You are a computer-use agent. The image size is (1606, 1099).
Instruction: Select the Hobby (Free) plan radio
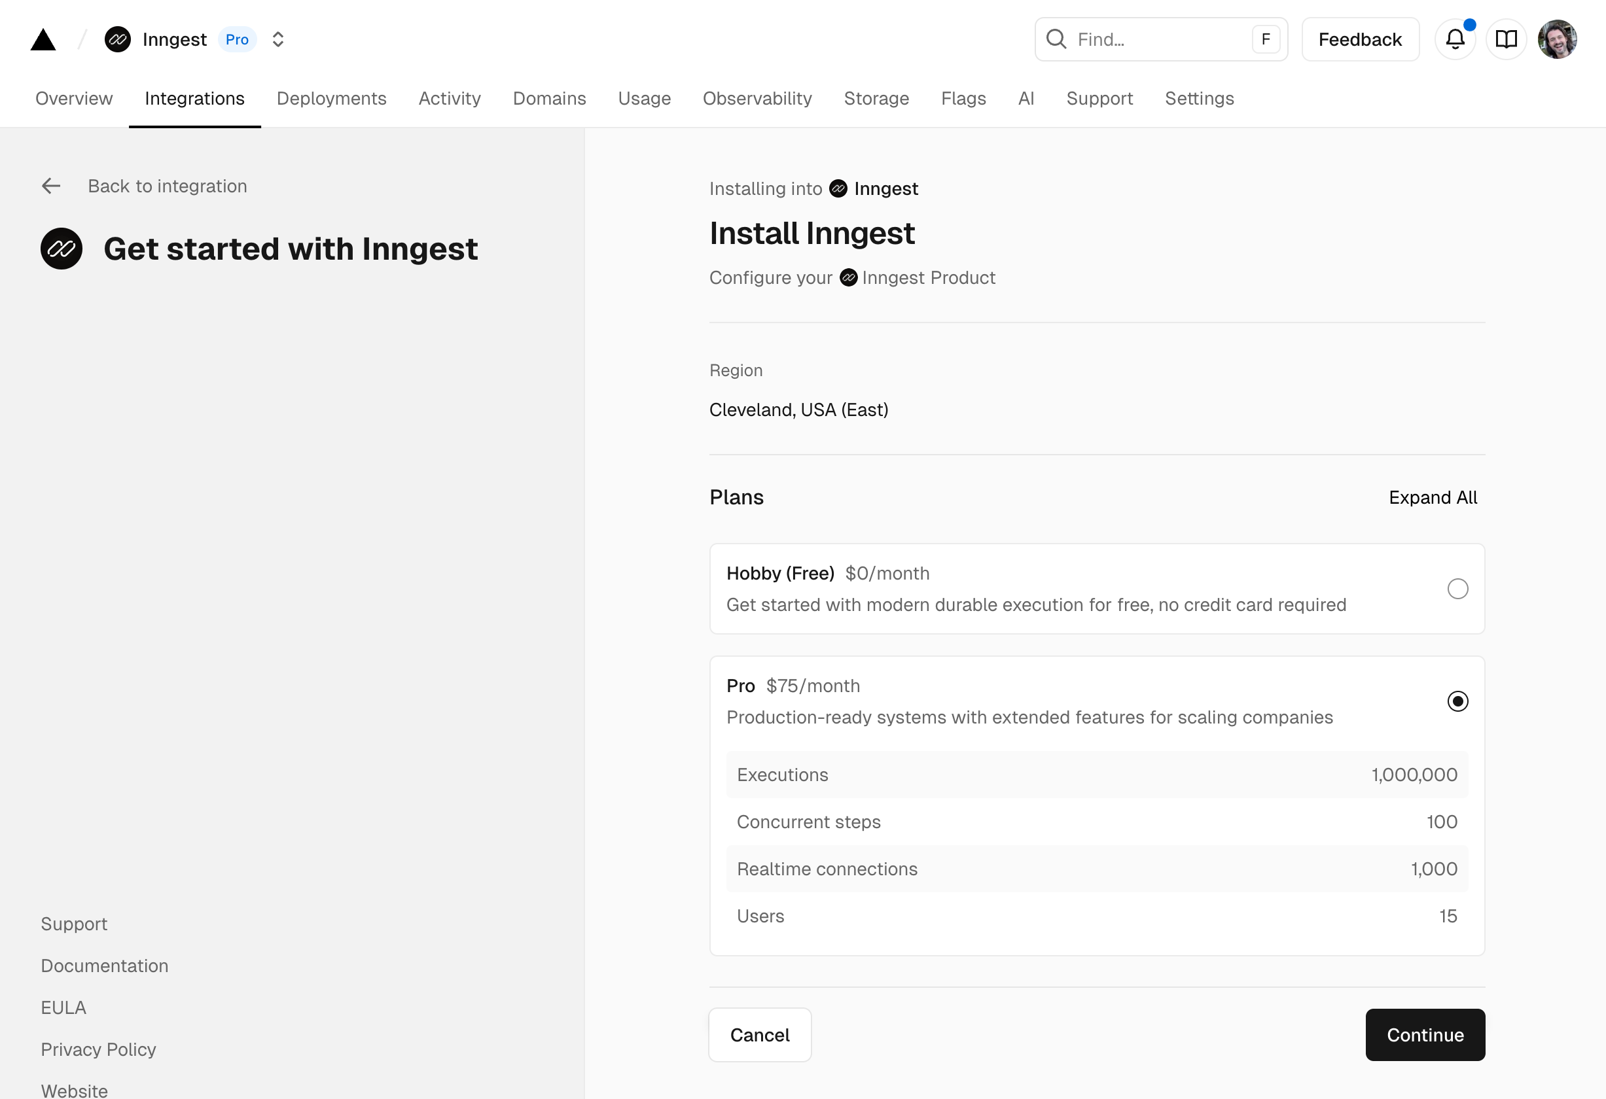[1457, 589]
